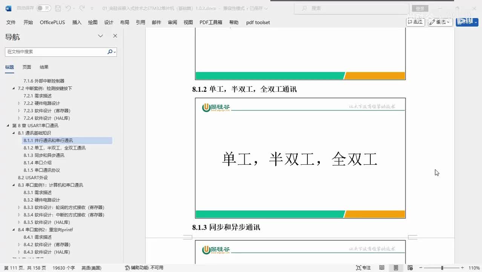This screenshot has width=482, height=272.
Task: Close the 导航 navigation pane
Action: pyautogui.click(x=115, y=36)
